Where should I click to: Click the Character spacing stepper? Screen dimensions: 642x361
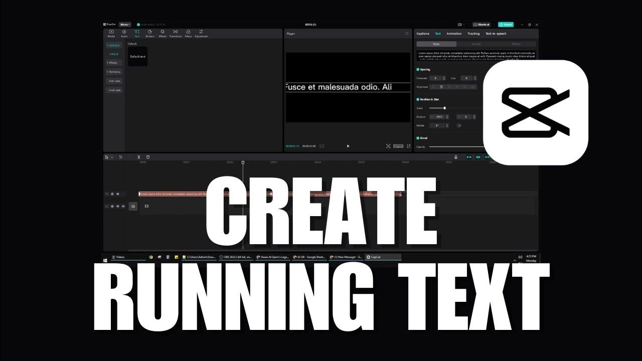click(444, 78)
